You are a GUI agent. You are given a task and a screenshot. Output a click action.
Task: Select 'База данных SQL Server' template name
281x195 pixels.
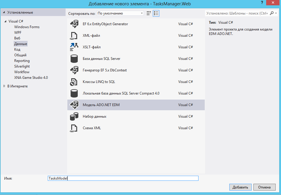tap(101, 59)
